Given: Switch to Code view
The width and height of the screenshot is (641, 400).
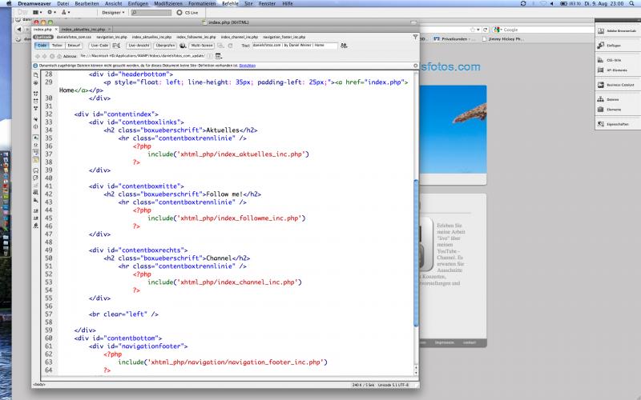Looking at the screenshot, I should coord(42,46).
